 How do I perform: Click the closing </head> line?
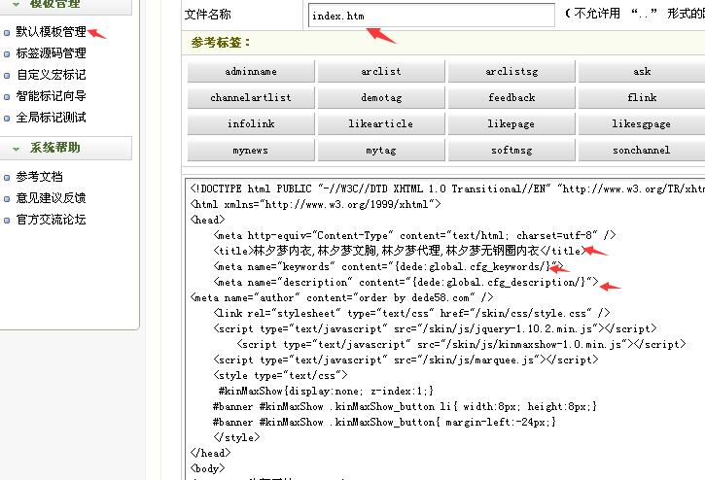pos(210,453)
